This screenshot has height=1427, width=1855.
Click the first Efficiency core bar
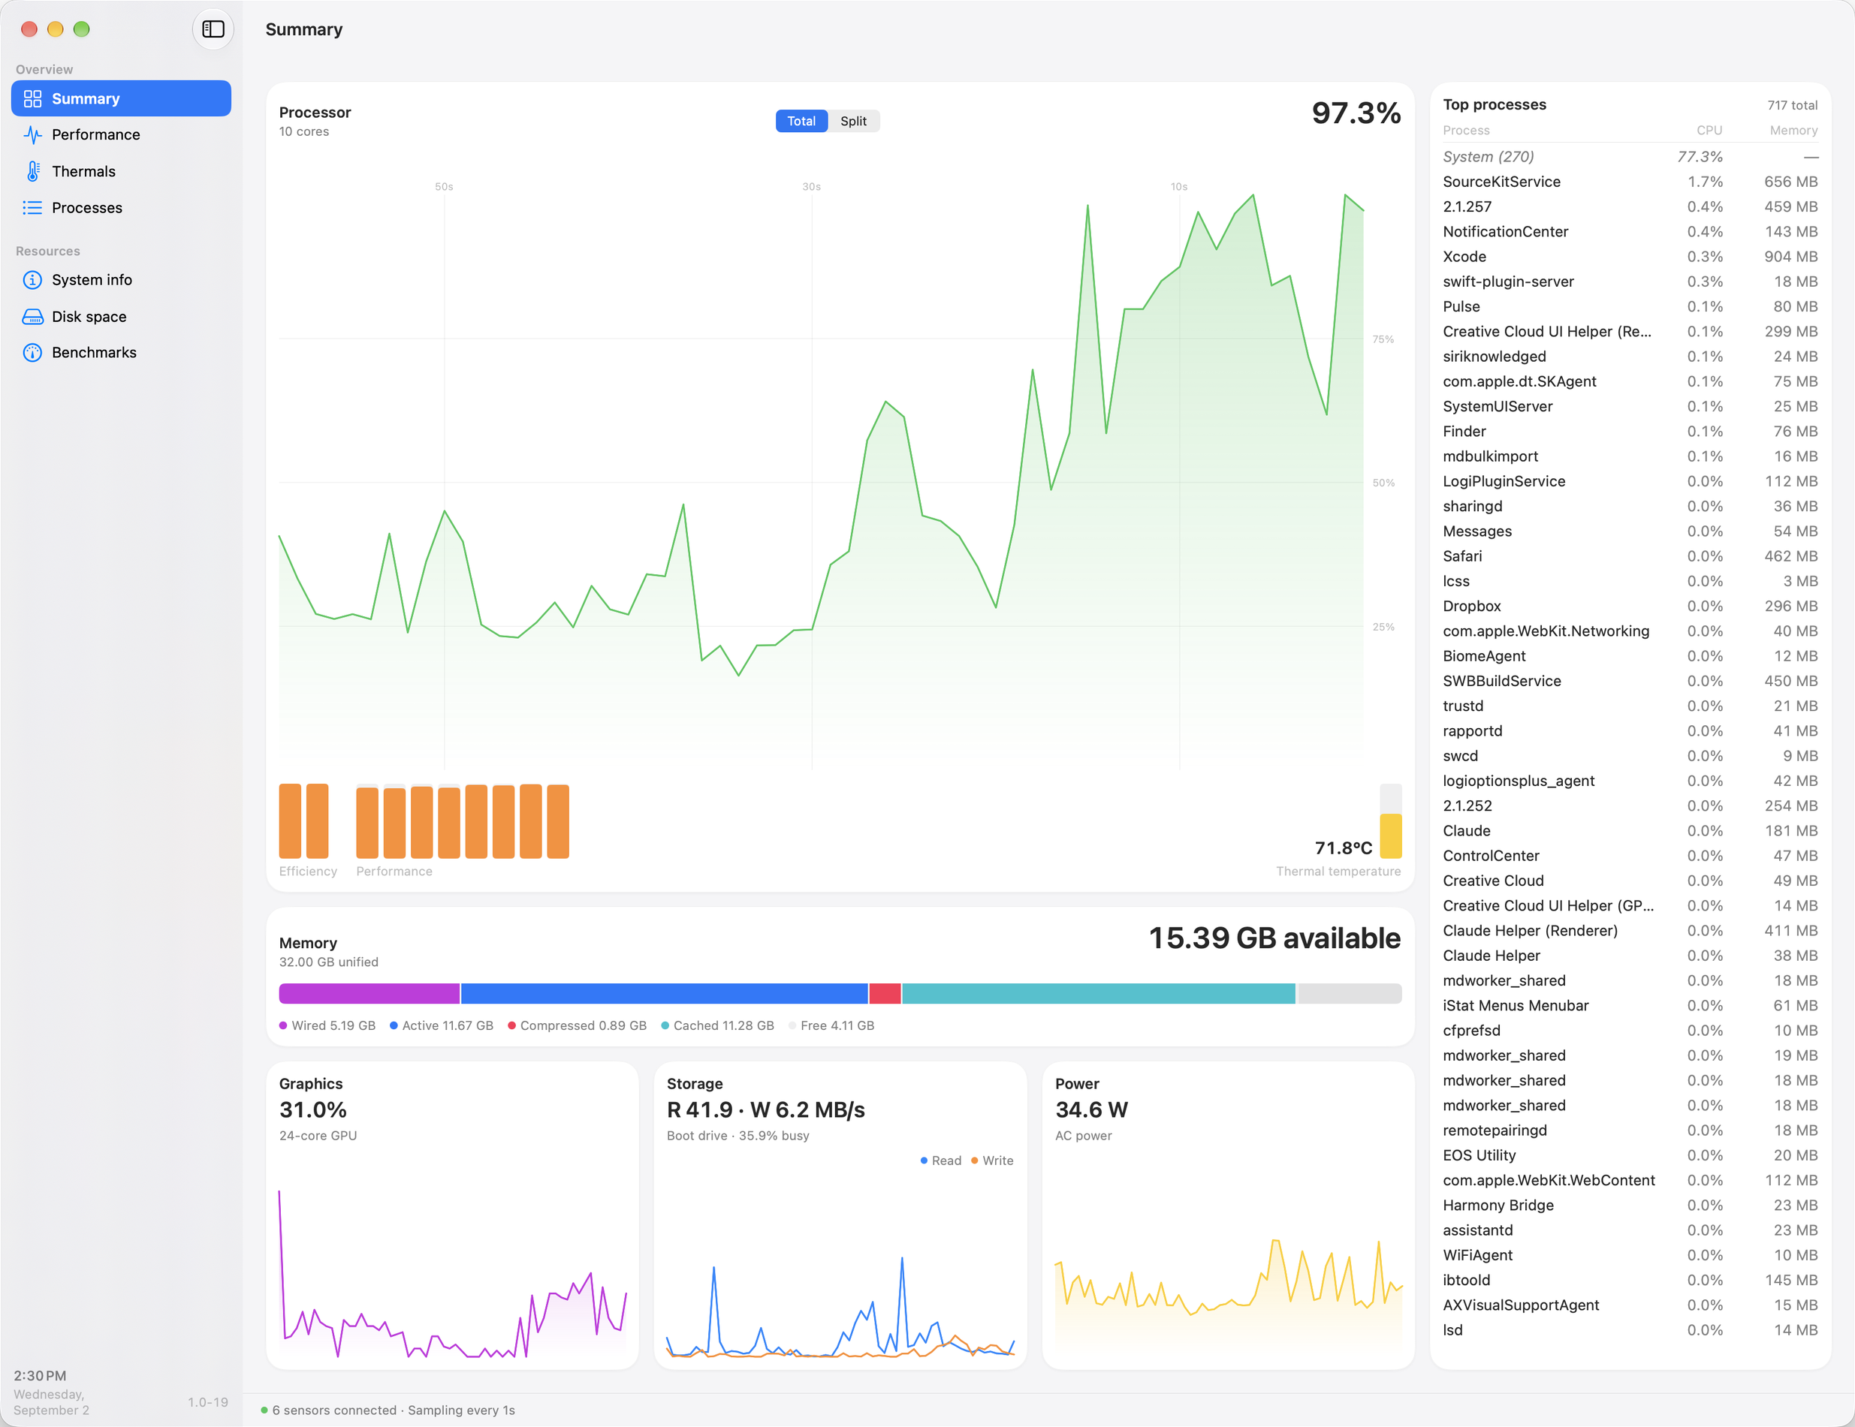click(291, 821)
